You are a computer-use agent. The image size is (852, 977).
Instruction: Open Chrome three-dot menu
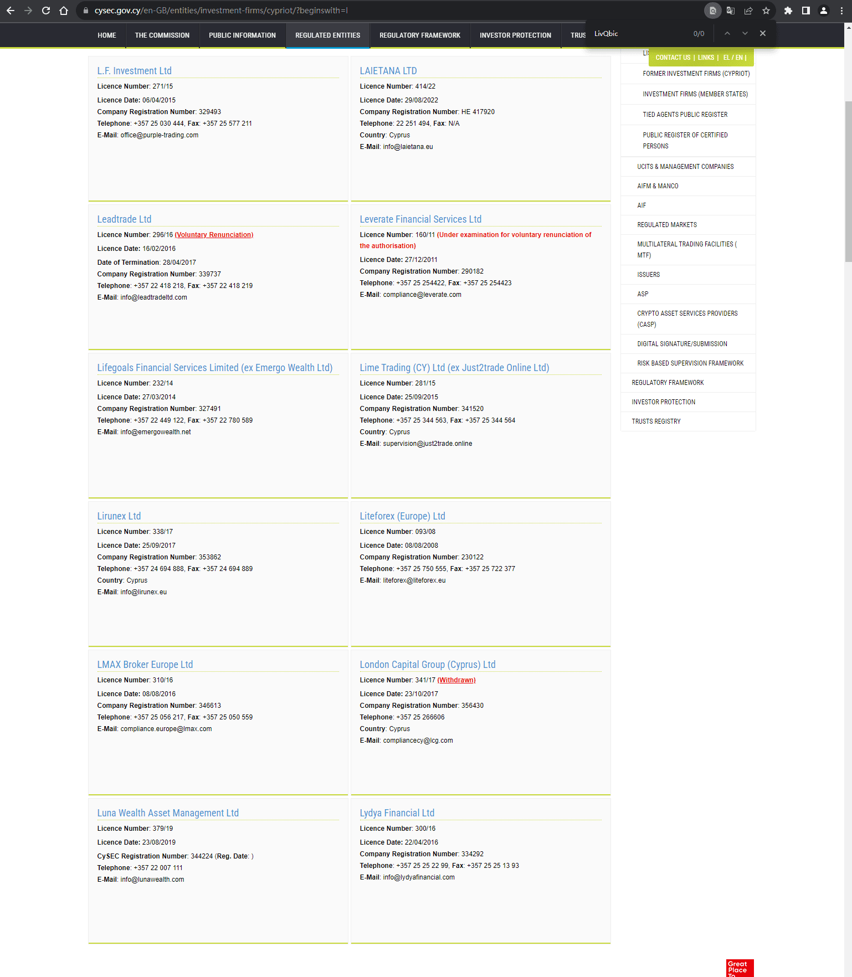(841, 11)
